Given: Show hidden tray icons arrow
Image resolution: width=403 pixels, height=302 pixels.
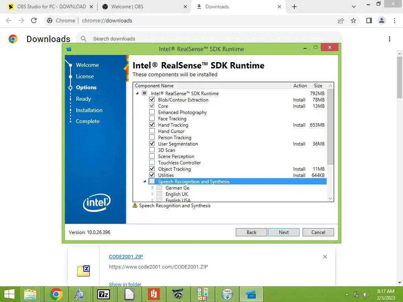Looking at the screenshot, I should point(347,294).
